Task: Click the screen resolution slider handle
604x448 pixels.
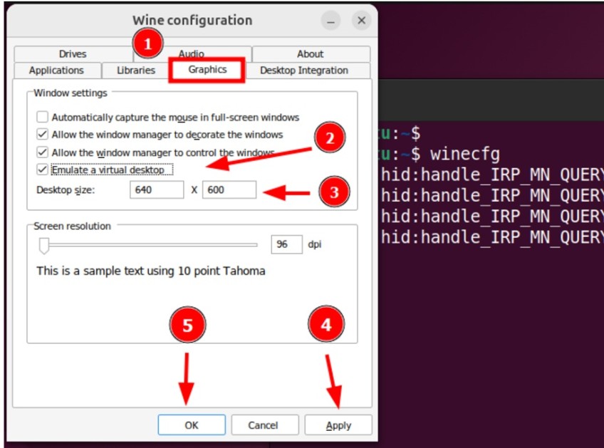Action: [x=44, y=245]
